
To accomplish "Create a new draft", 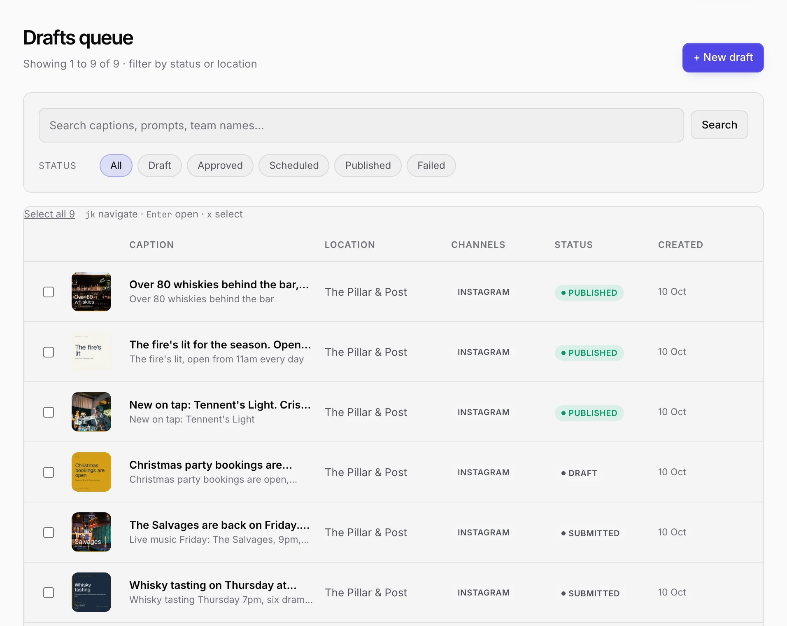I will coord(723,58).
